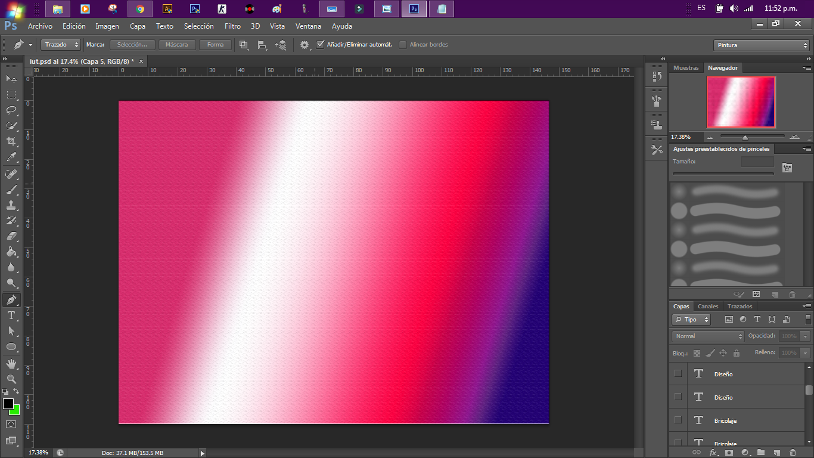Select the Lasso tool
The image size is (814, 458).
tap(11, 110)
